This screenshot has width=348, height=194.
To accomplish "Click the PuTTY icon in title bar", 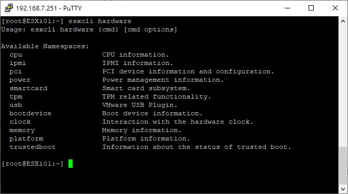I will pyautogui.click(x=9, y=8).
